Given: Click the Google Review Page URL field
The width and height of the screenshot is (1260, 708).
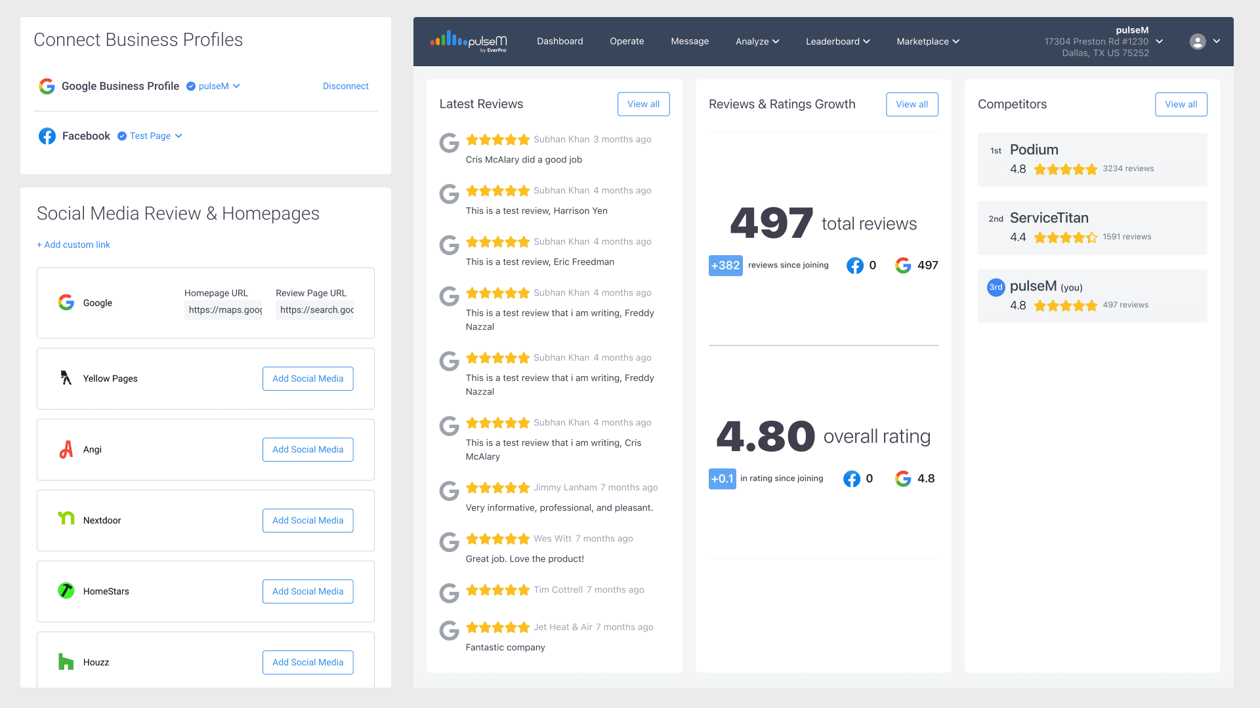Looking at the screenshot, I should click(315, 310).
